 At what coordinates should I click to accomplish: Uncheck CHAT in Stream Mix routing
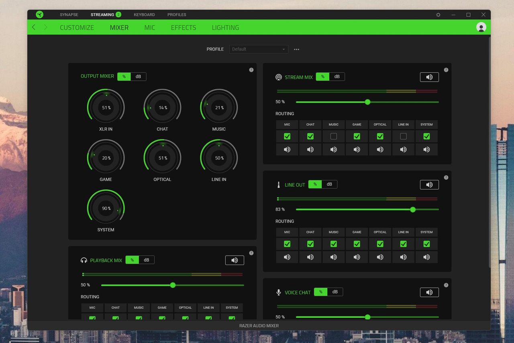(x=310, y=136)
